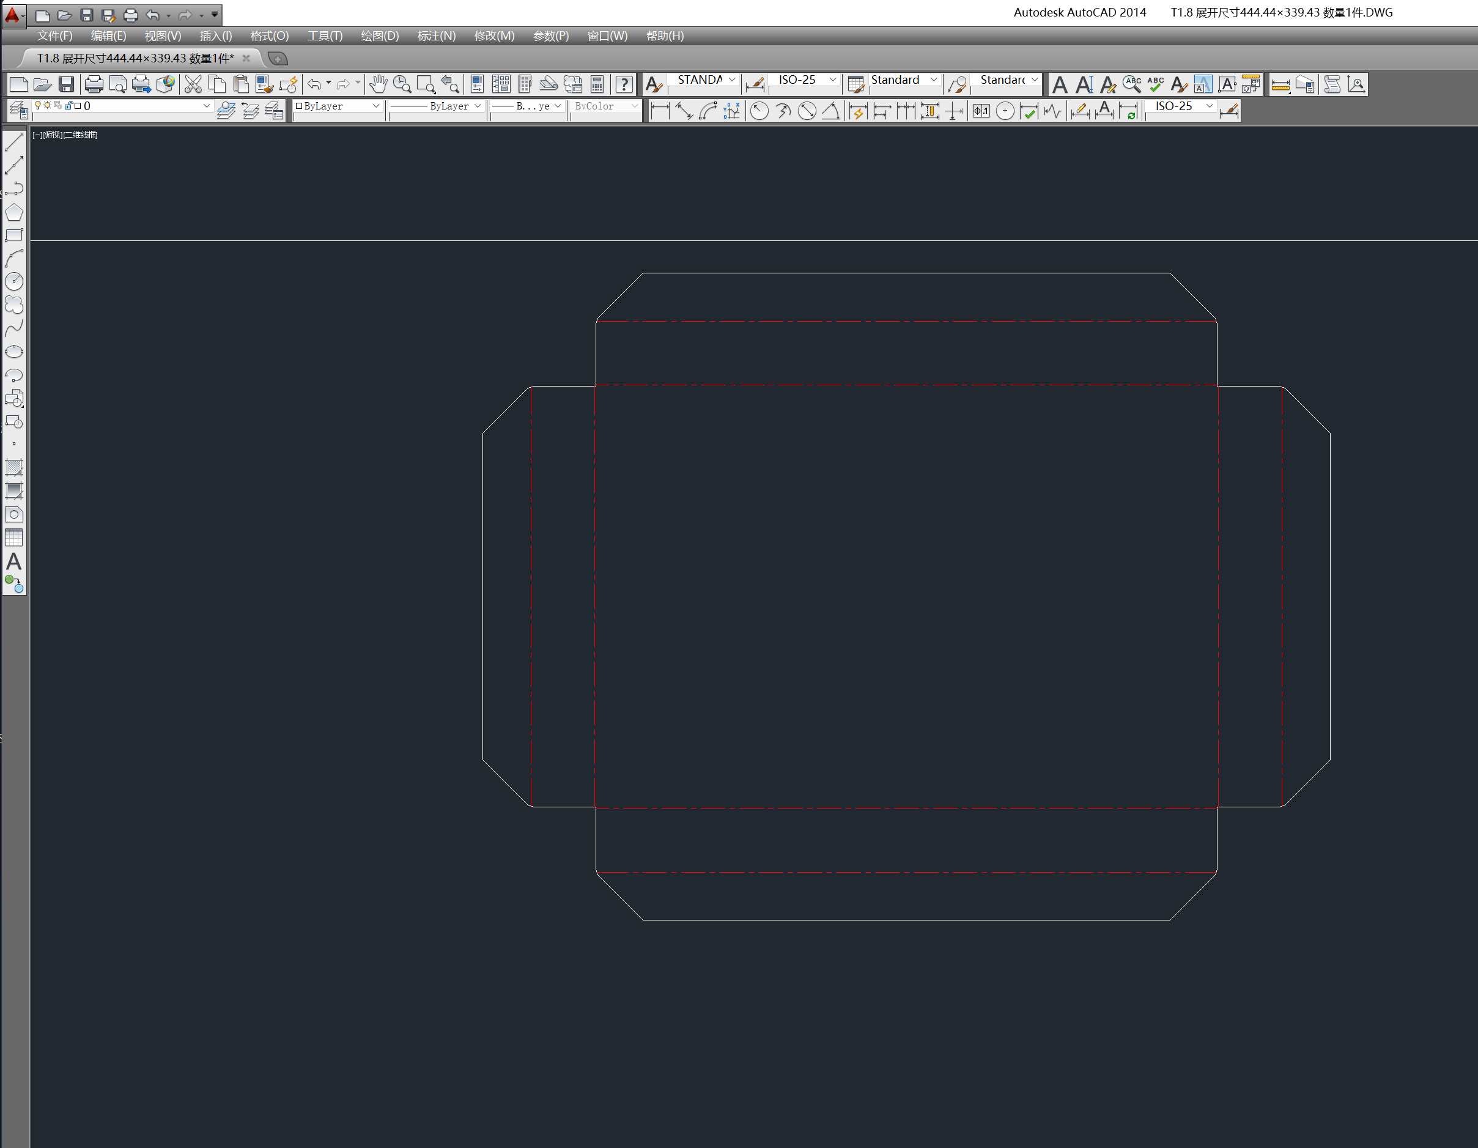Click the Zoom Realtime icon
This screenshot has height=1148, width=1478.
click(x=402, y=84)
